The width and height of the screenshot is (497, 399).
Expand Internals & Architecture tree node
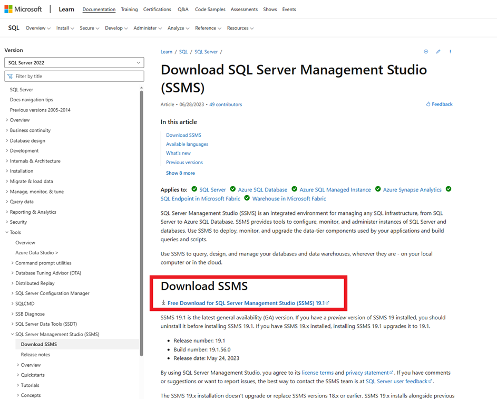pos(7,161)
